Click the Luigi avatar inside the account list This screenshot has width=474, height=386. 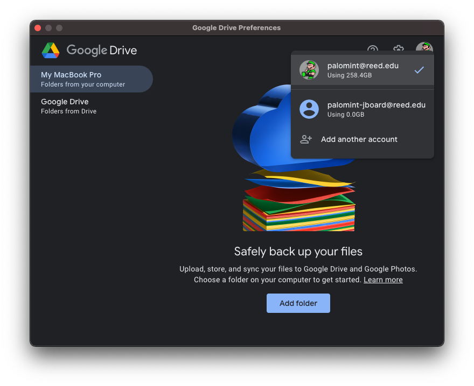(309, 70)
